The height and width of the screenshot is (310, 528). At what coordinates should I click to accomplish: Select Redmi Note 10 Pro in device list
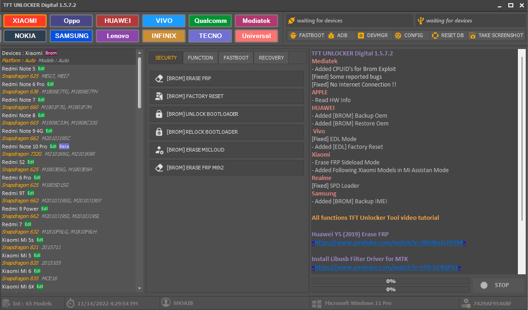[24, 147]
